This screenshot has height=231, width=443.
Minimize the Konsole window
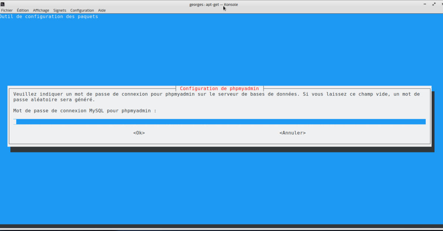(x=425, y=4)
